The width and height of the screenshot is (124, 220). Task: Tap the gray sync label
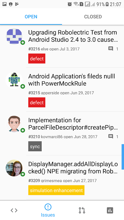(35, 146)
